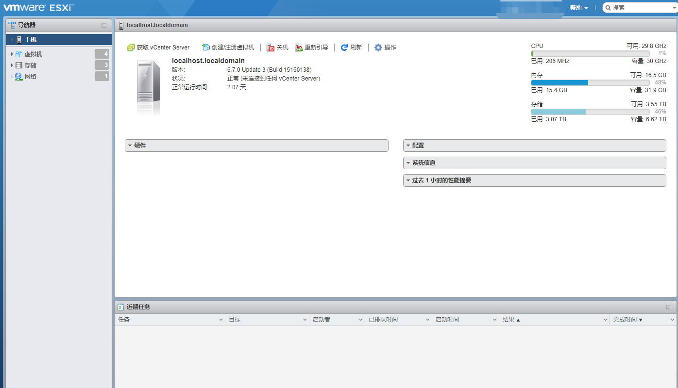Click the 刷新 refresh button
678x388 pixels.
tap(352, 48)
